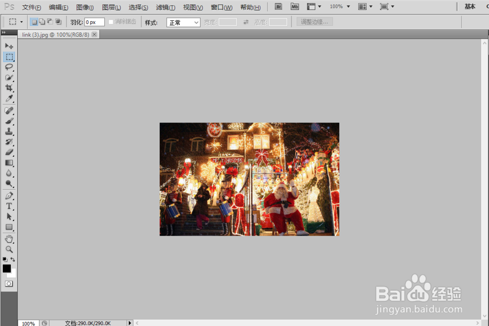Select the Gradient tool
Viewport: 489px width, 326px height.
coord(9,163)
